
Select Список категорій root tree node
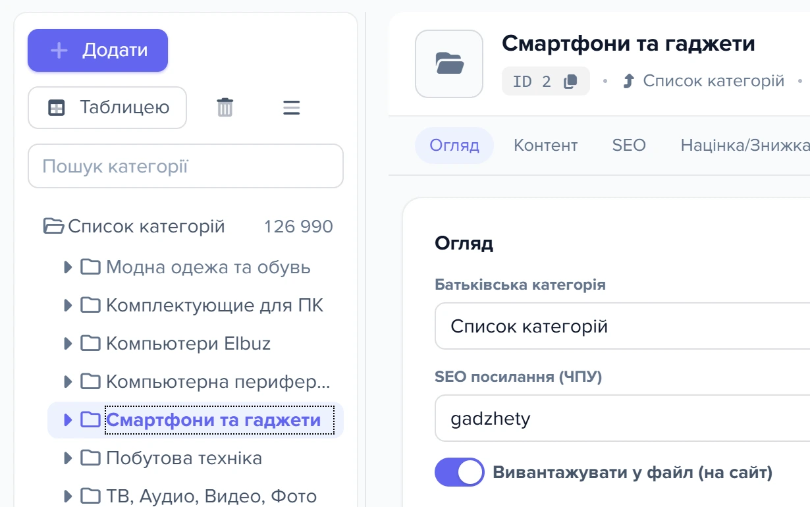click(x=146, y=227)
